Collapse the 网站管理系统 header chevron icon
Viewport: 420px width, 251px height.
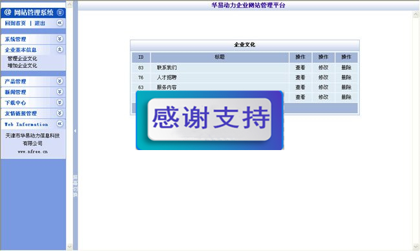pos(60,12)
